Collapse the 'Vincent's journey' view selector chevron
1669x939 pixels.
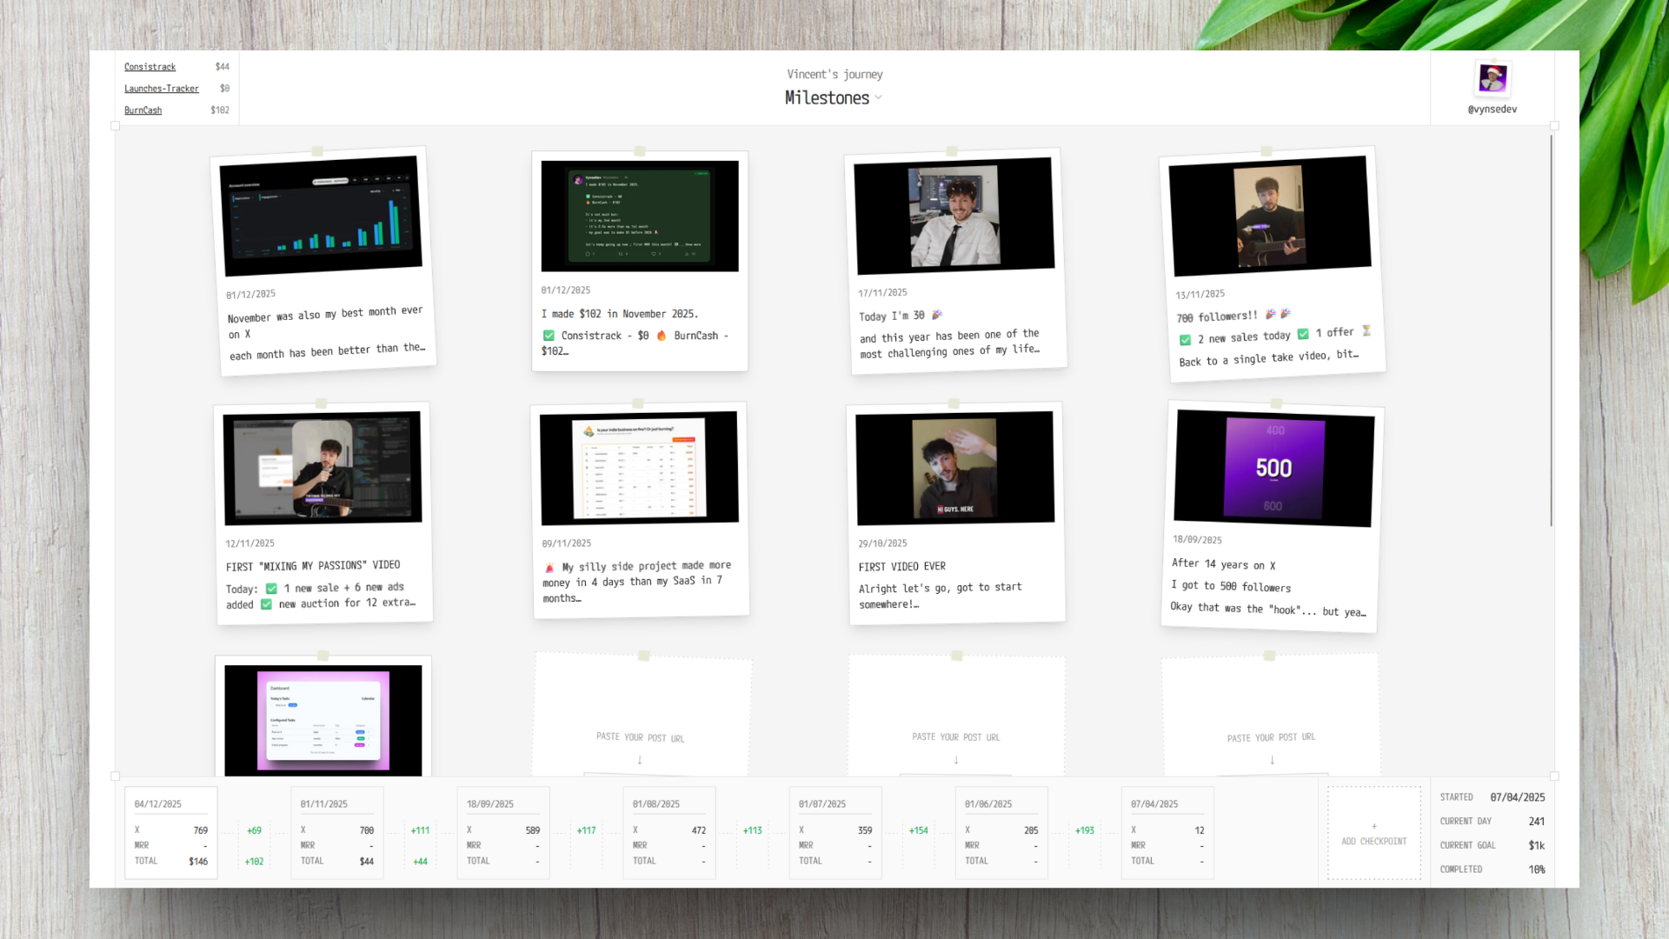(x=878, y=97)
